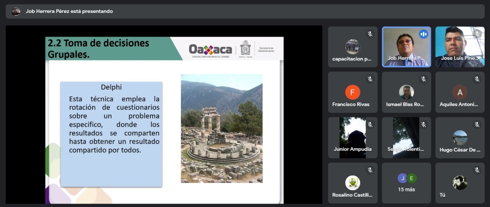The image size is (490, 207).
Task: Click the muted mic icon on Aquiles Antonio tile
Action: coord(477,79)
